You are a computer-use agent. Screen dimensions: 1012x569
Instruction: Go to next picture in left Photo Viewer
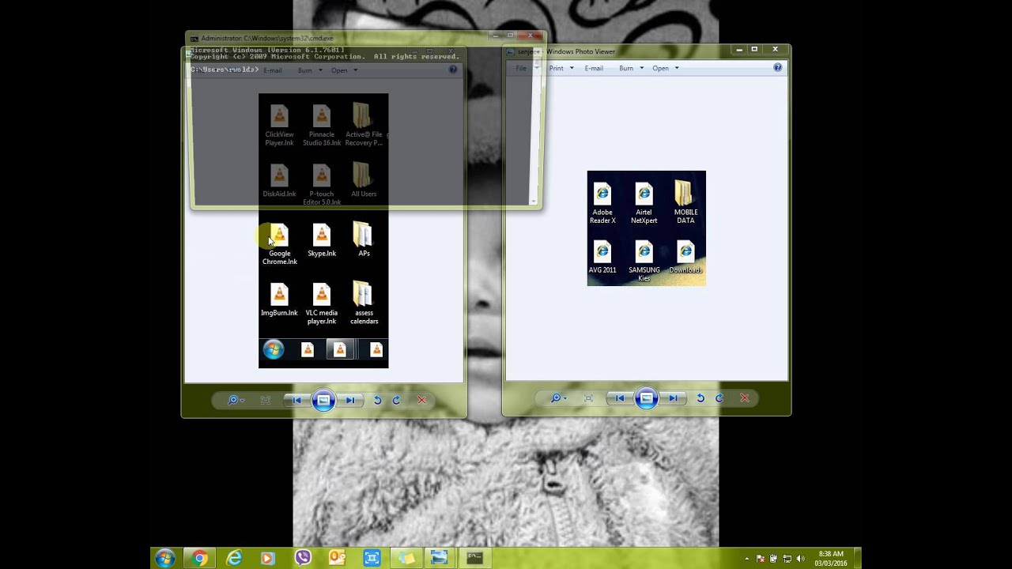click(x=349, y=400)
